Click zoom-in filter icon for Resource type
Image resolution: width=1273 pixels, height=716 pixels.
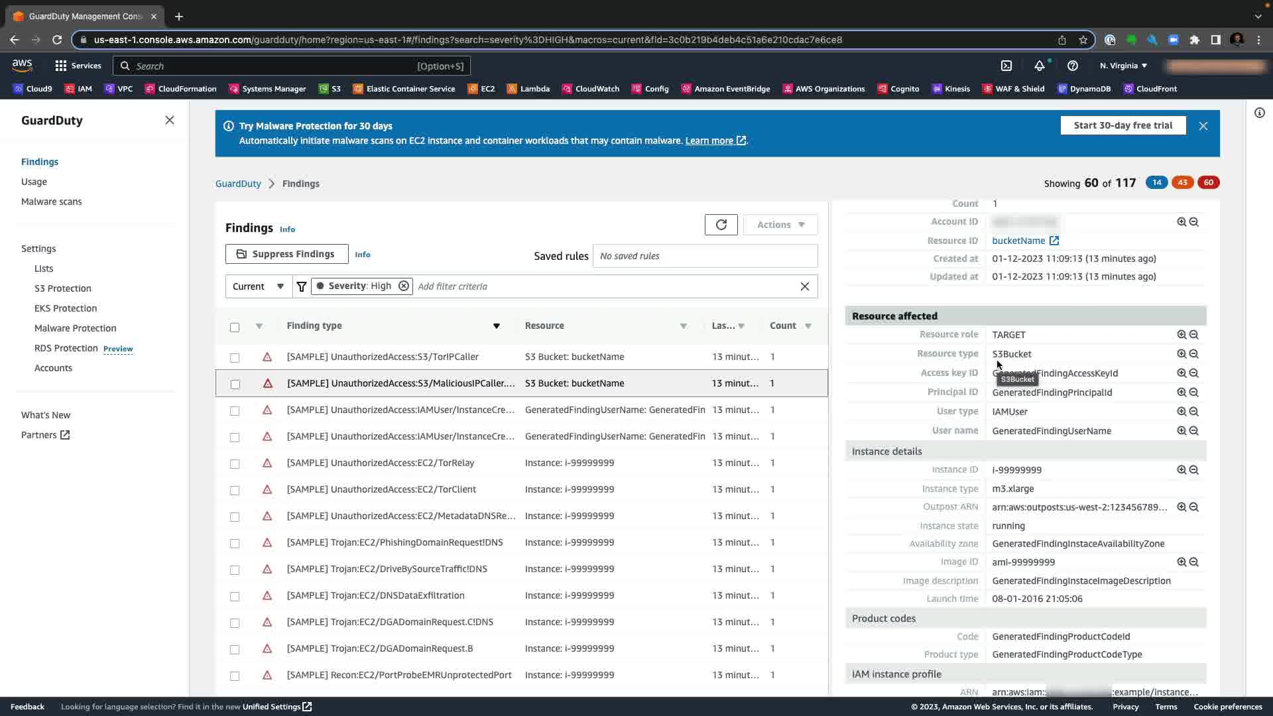point(1182,354)
